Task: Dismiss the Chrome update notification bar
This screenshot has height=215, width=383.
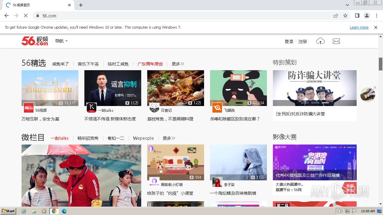Action: pos(376,27)
